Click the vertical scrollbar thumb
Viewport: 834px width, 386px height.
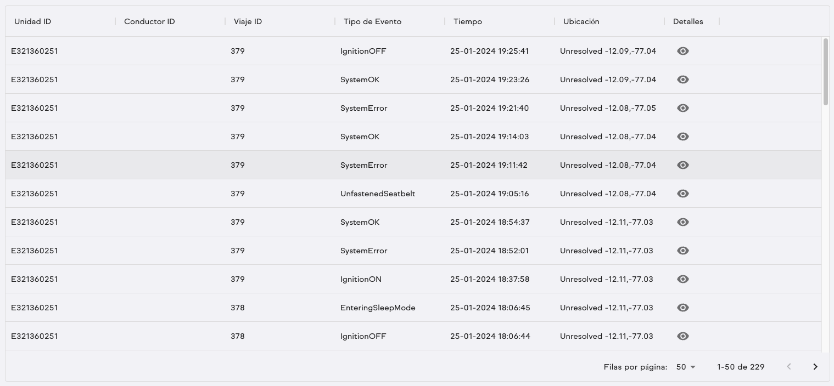tap(825, 71)
